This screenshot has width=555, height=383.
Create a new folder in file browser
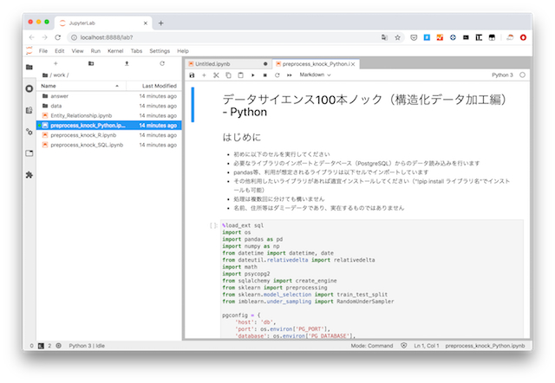coord(92,63)
